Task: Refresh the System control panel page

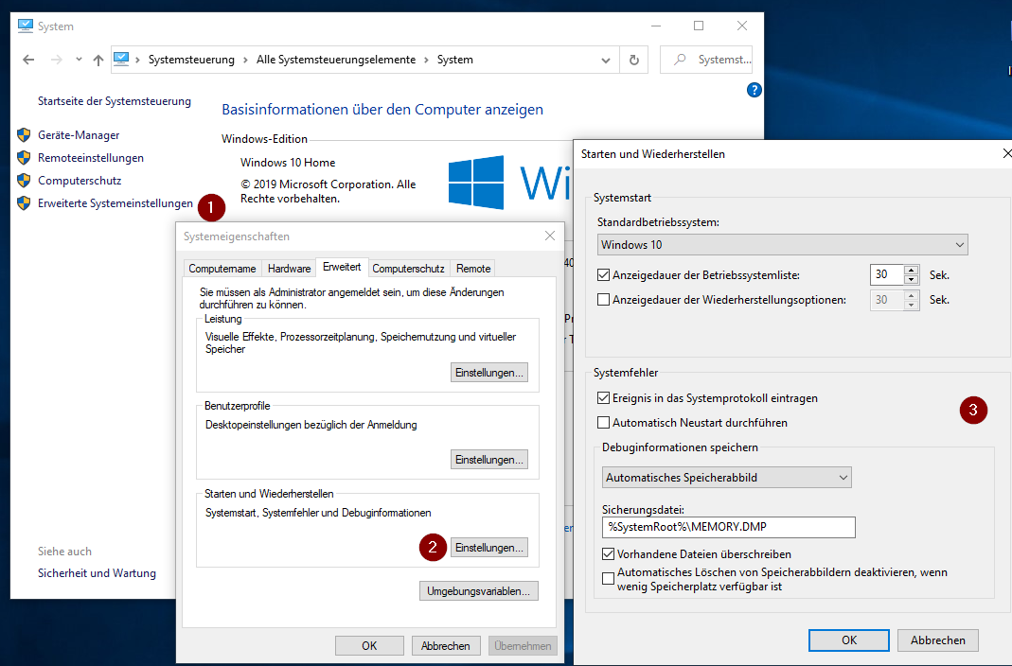Action: click(633, 60)
